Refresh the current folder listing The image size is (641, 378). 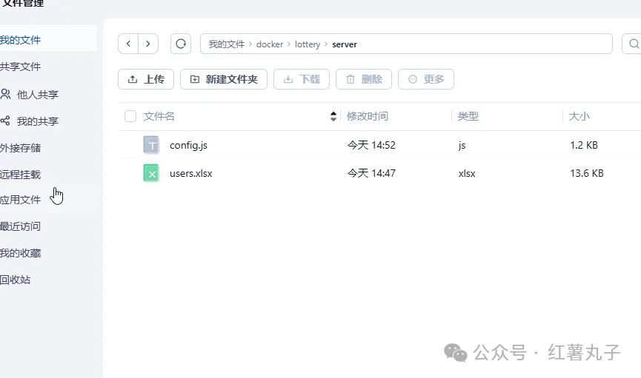(x=181, y=44)
